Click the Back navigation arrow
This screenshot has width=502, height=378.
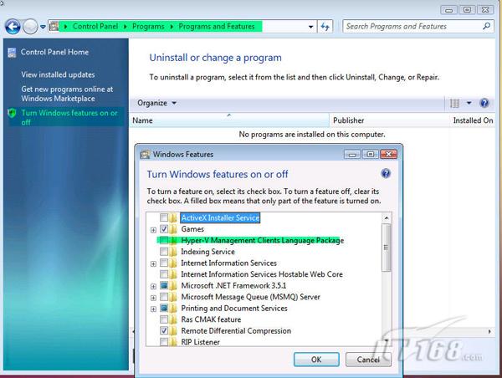[13, 27]
